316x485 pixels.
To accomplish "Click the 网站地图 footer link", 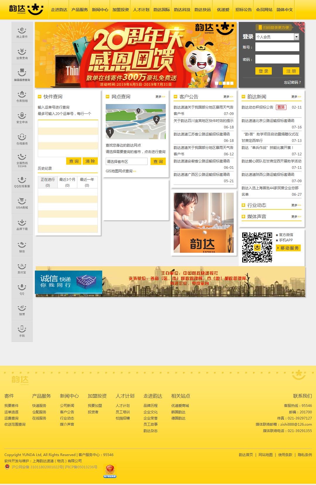I will (x=266, y=455).
